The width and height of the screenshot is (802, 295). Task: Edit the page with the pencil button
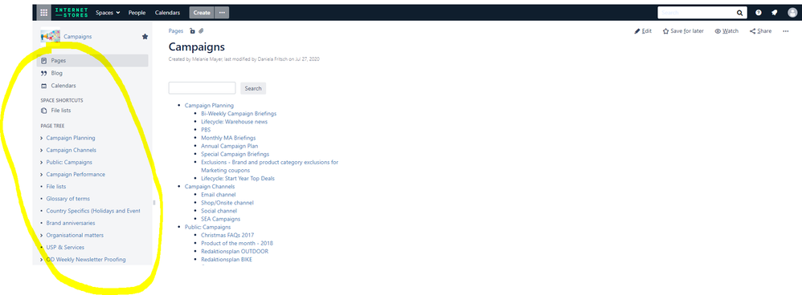(643, 31)
